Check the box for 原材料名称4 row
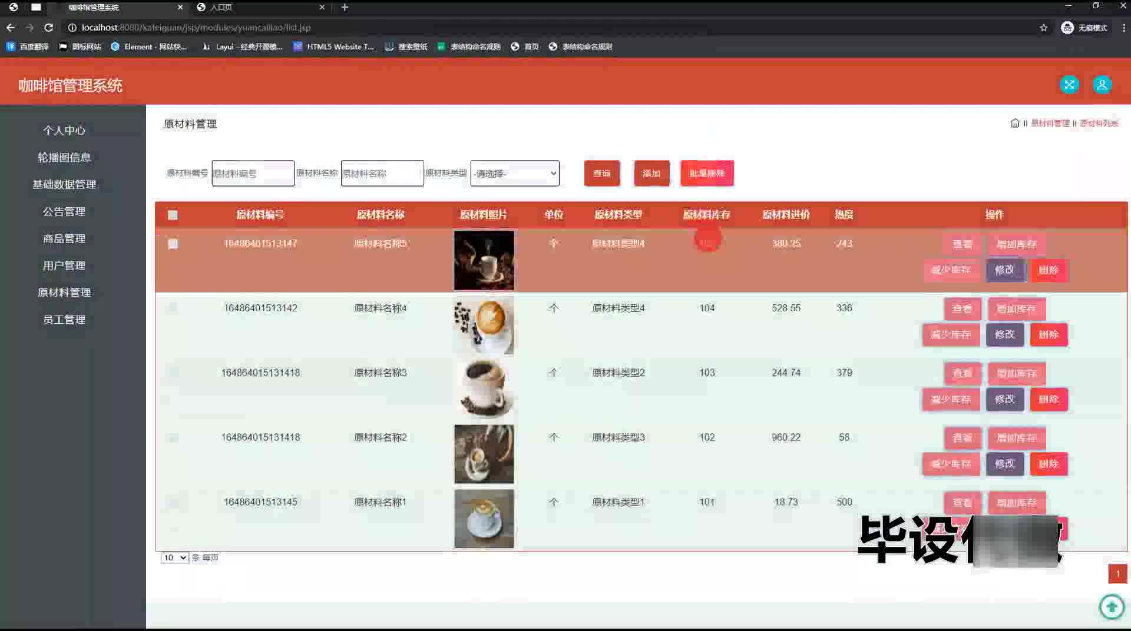The height and width of the screenshot is (631, 1131). (173, 308)
